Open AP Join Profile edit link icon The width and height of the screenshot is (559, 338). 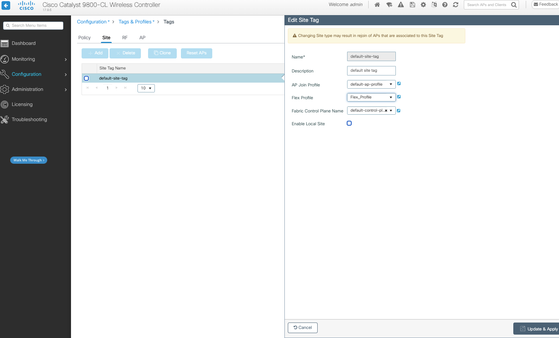(x=399, y=84)
